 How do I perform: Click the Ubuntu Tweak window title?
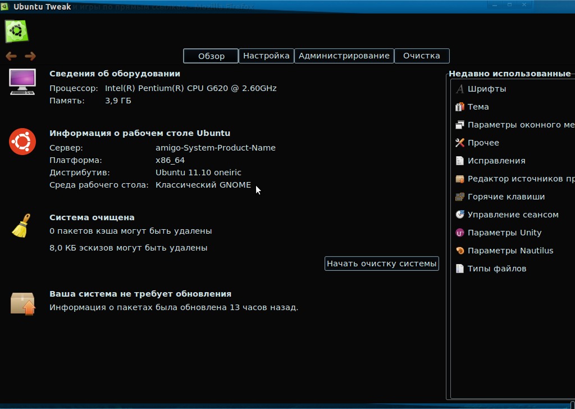42,7
